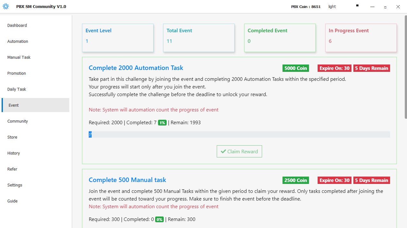Maximize the application window

click(x=385, y=7)
